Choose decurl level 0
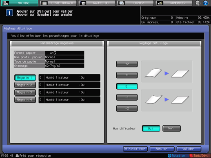 pyautogui.click(x=127, y=86)
